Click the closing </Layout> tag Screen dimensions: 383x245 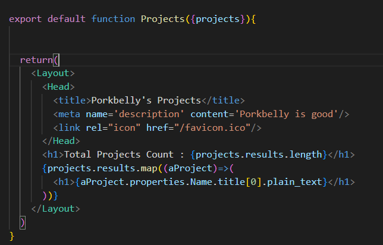click(x=56, y=209)
